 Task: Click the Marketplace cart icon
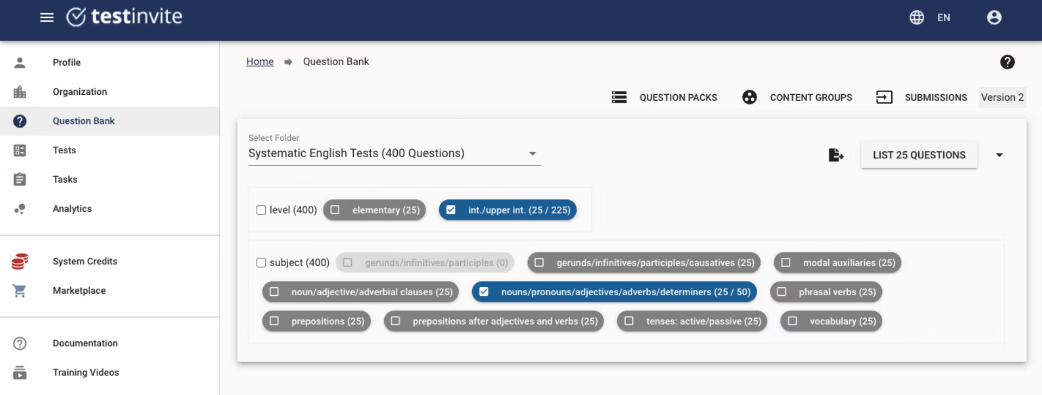20,291
